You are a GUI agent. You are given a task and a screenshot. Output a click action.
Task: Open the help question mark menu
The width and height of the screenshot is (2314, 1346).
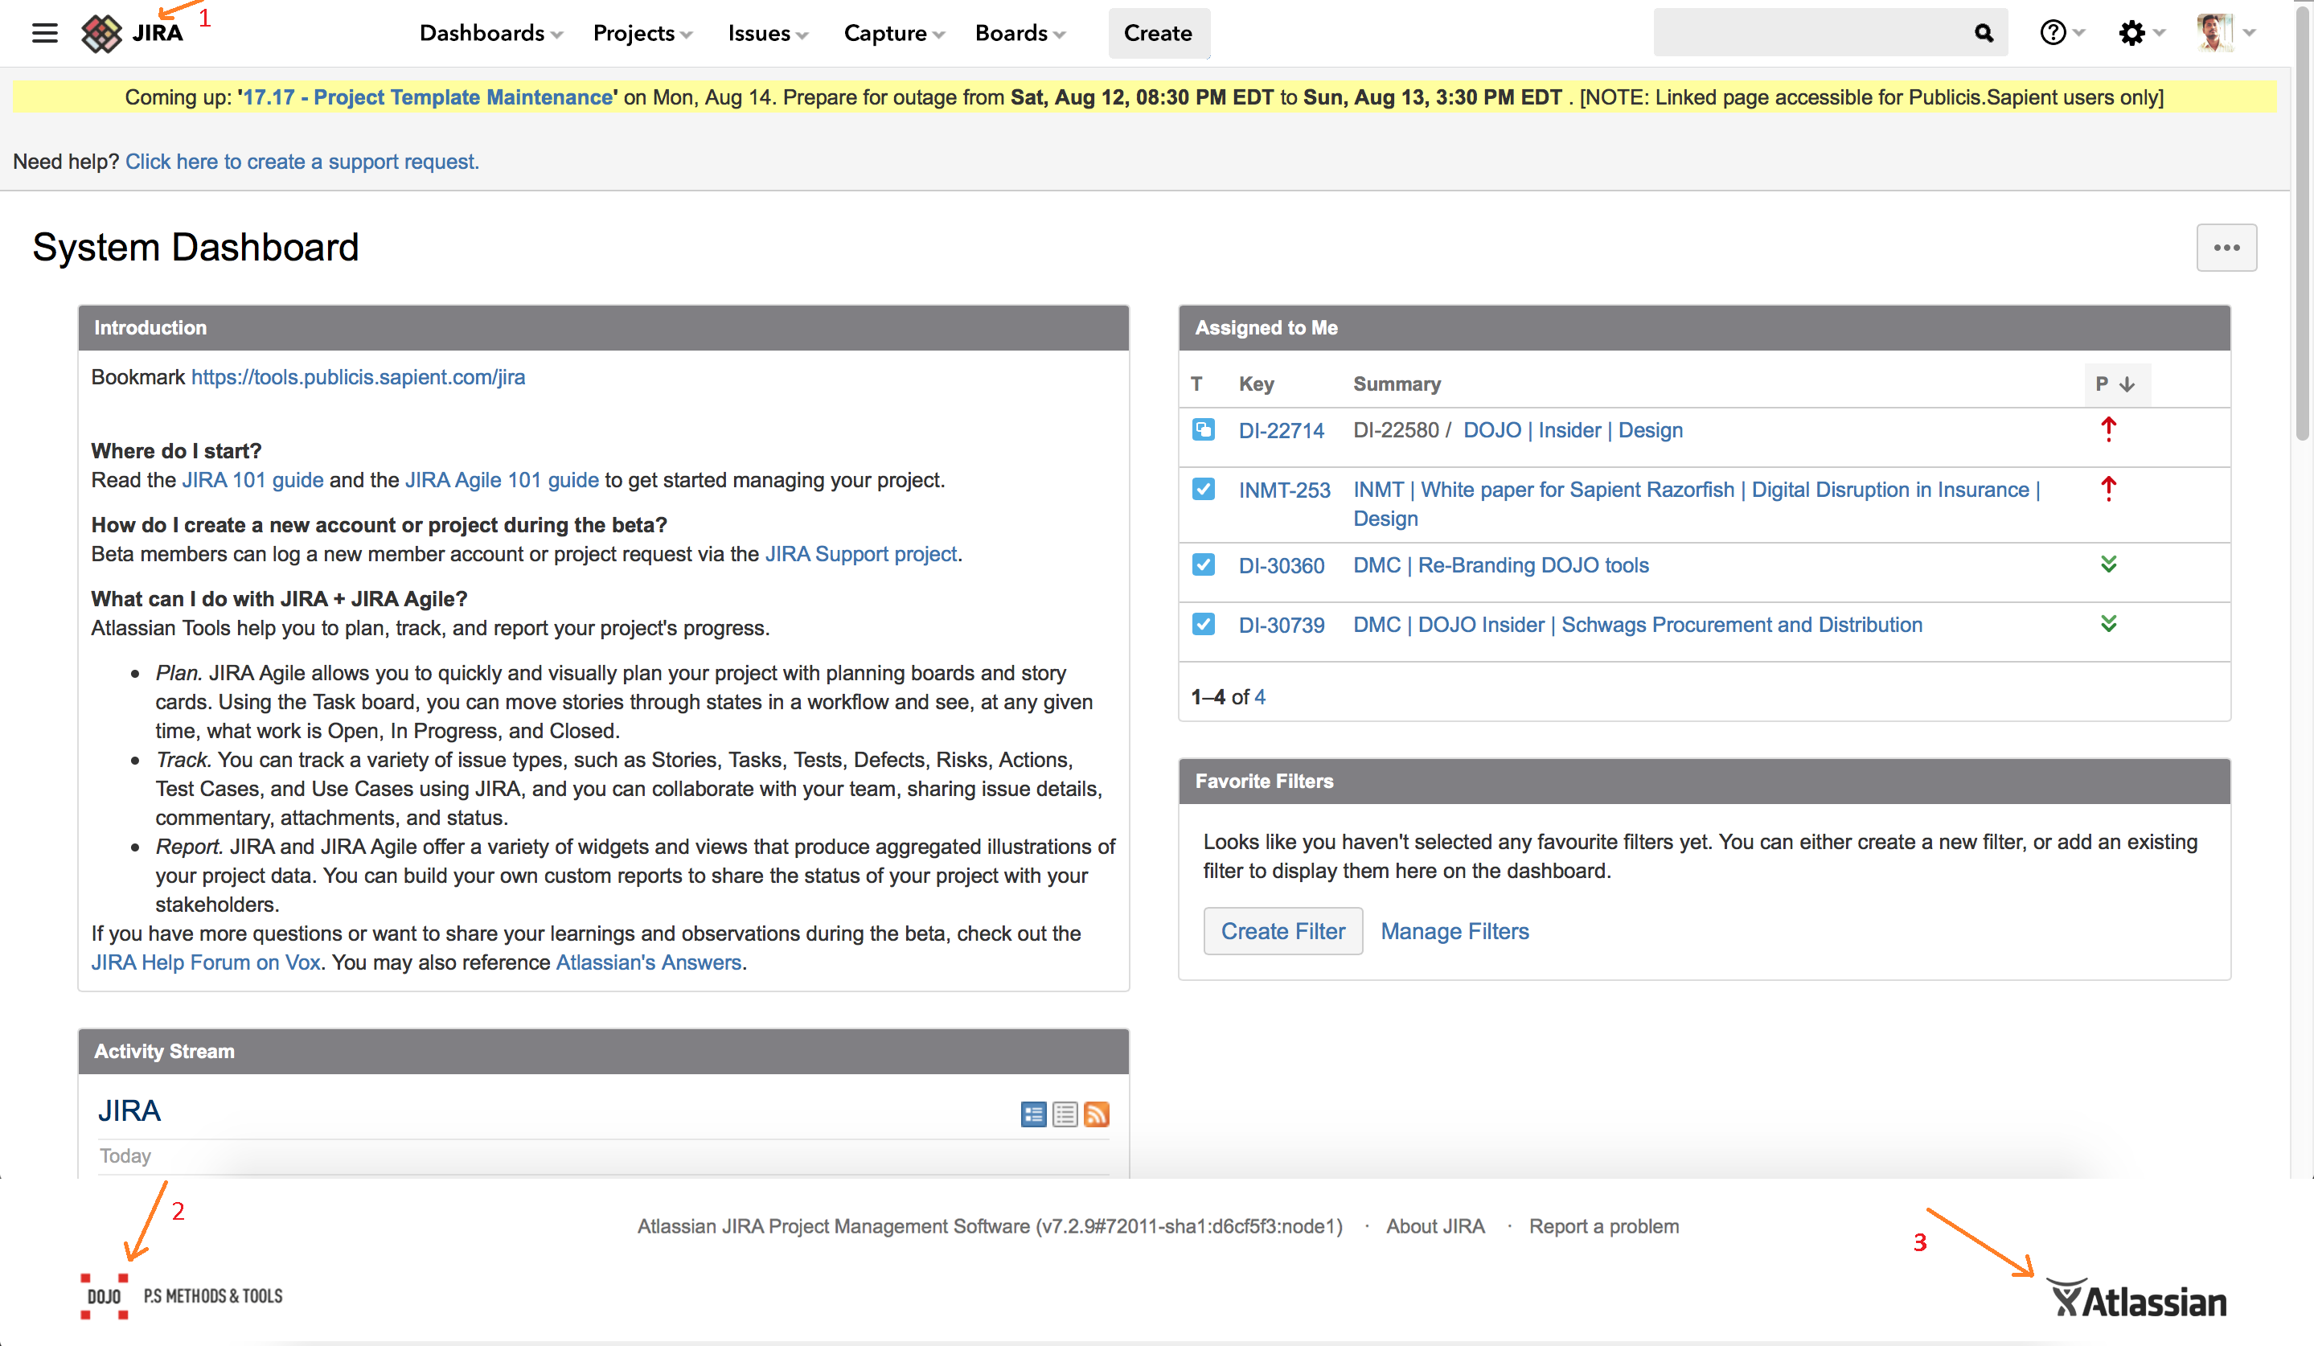(2062, 33)
